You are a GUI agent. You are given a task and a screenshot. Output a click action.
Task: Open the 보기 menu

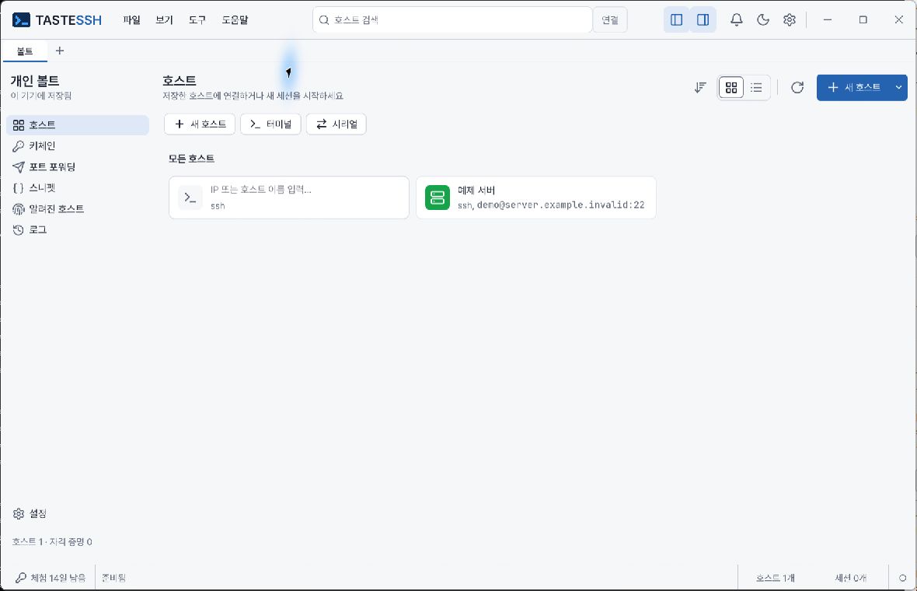click(164, 20)
